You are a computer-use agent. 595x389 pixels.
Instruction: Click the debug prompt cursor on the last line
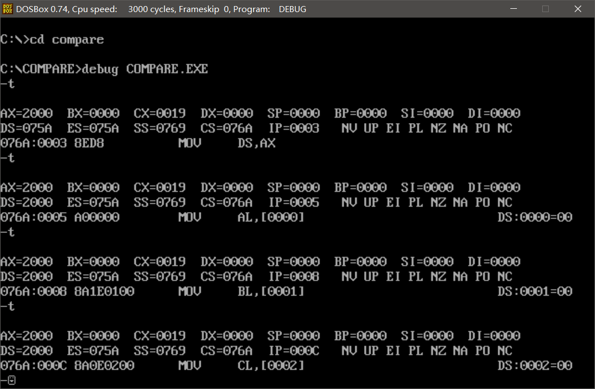point(12,380)
